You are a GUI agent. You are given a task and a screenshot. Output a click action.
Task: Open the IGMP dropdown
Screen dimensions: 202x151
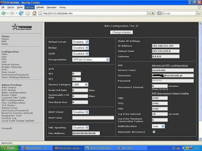[80, 54]
